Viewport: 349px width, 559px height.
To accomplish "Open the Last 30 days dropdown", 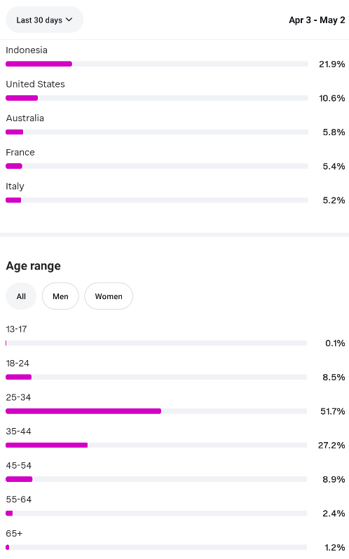I will (x=45, y=20).
